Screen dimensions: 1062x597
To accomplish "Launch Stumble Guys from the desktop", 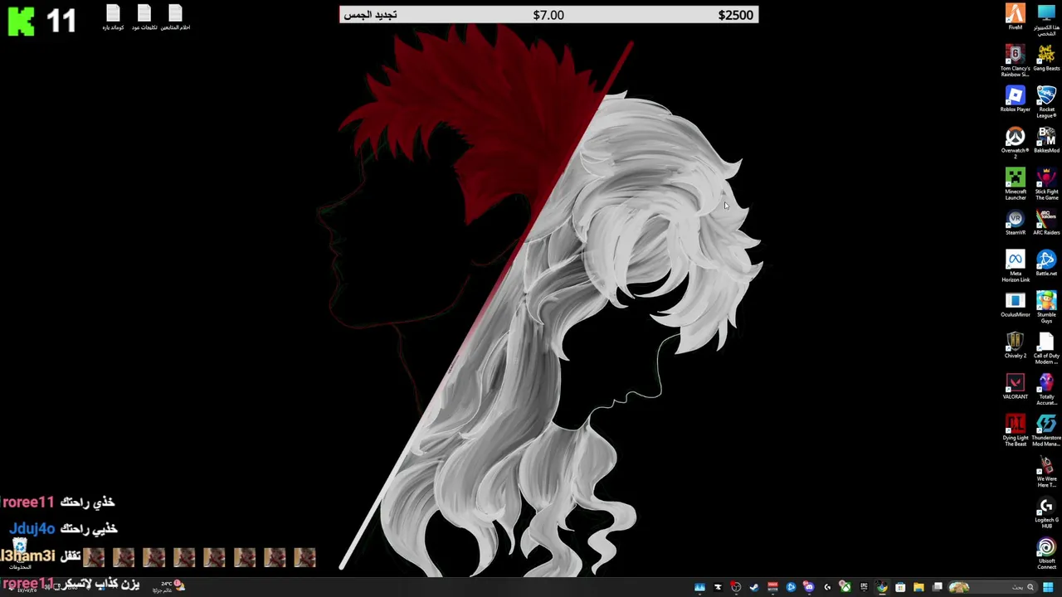I will pyautogui.click(x=1046, y=307).
